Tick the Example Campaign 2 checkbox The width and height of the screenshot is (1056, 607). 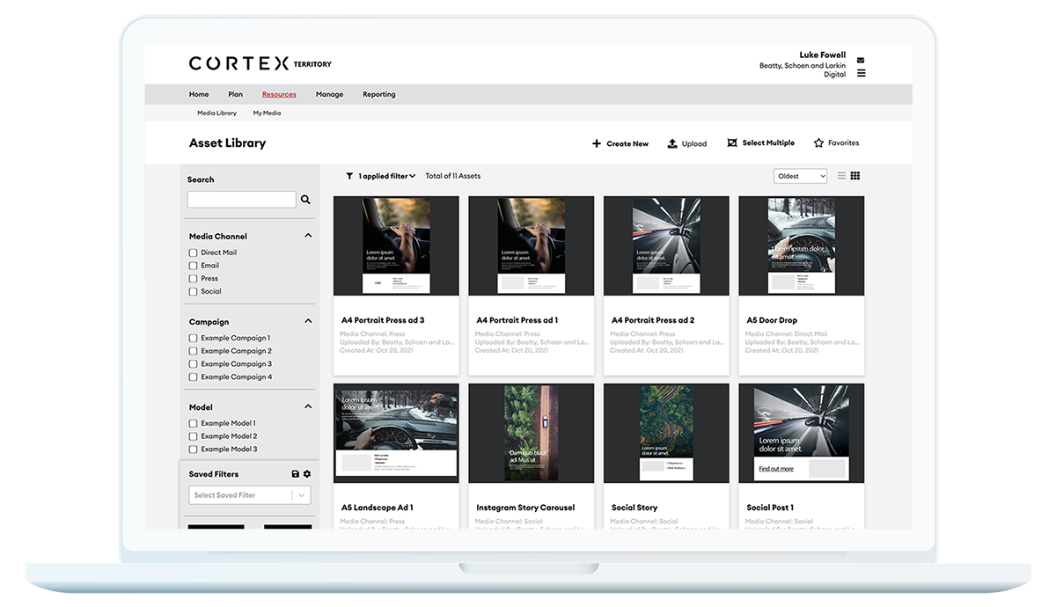click(194, 351)
